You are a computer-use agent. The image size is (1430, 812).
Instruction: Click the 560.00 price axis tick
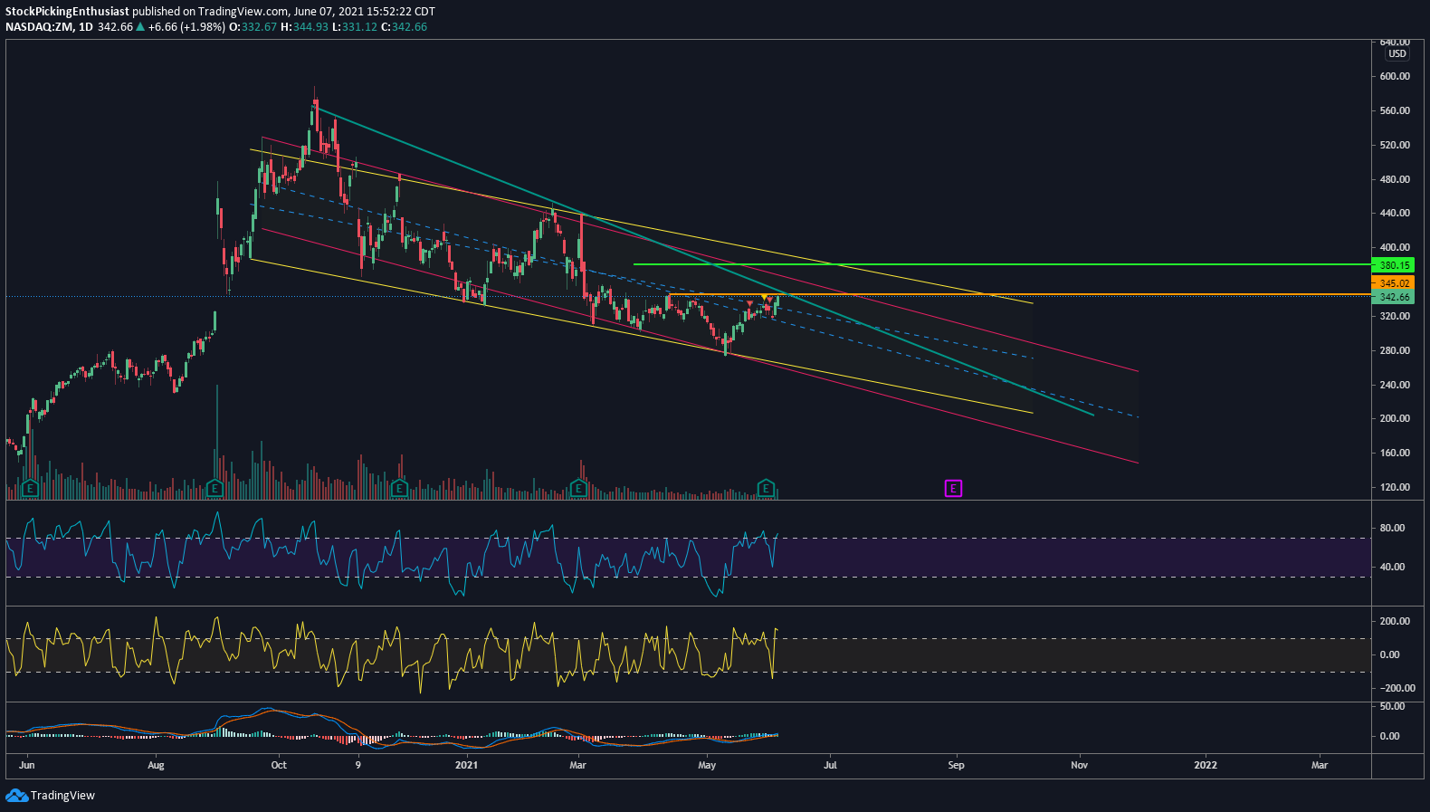pyautogui.click(x=1395, y=110)
